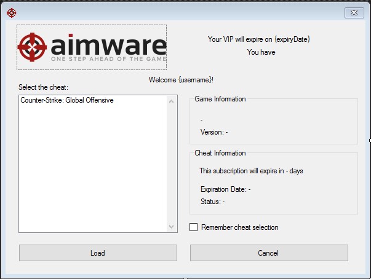The width and height of the screenshot is (371, 279).
Task: Click the cheat list scroll down arrow
Action: tap(172, 227)
